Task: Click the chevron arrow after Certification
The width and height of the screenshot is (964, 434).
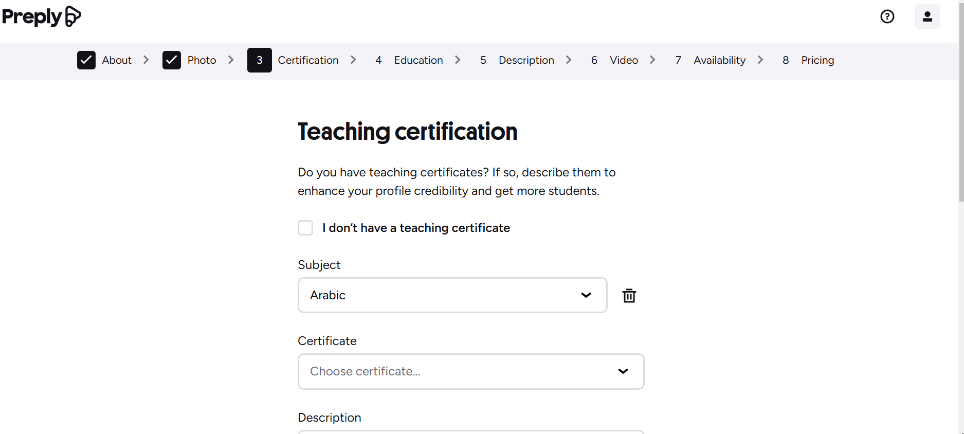Action: point(353,60)
